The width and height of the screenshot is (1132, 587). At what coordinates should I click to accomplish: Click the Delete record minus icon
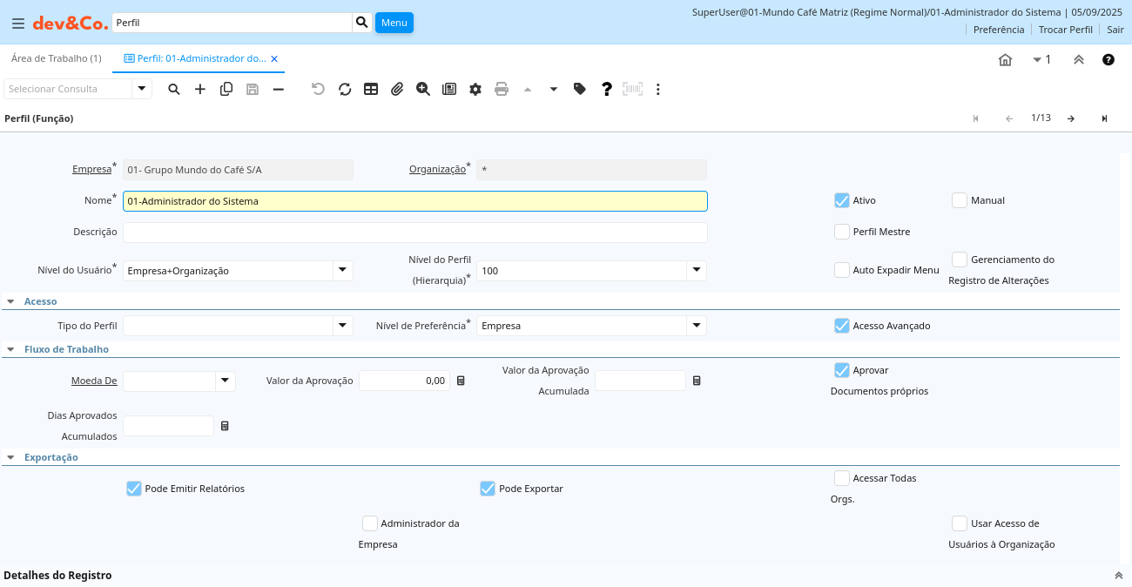[x=279, y=89]
